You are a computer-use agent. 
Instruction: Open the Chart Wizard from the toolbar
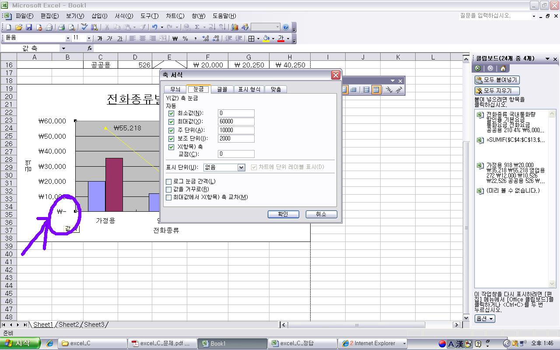[235, 27]
